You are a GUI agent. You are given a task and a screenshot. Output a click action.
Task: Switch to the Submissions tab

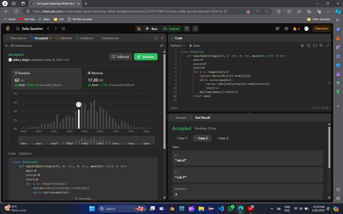108,38
